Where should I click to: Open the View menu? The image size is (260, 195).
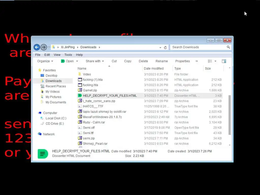57,55
